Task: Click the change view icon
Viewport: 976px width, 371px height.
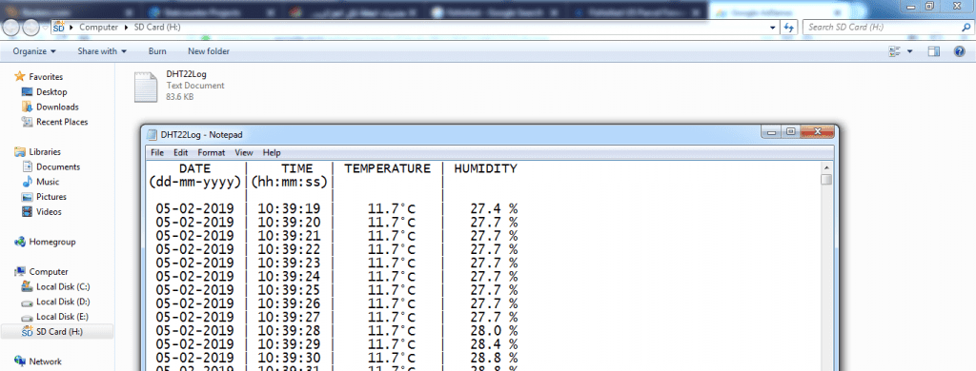Action: pos(894,51)
